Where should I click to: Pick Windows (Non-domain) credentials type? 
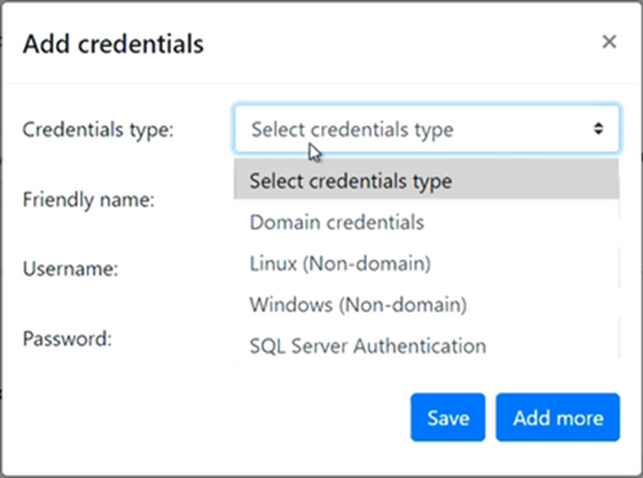point(358,305)
